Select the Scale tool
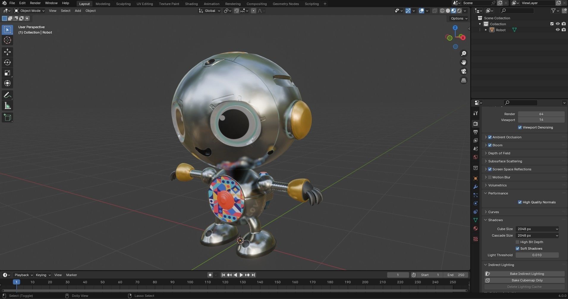The image size is (568, 299). (x=7, y=73)
